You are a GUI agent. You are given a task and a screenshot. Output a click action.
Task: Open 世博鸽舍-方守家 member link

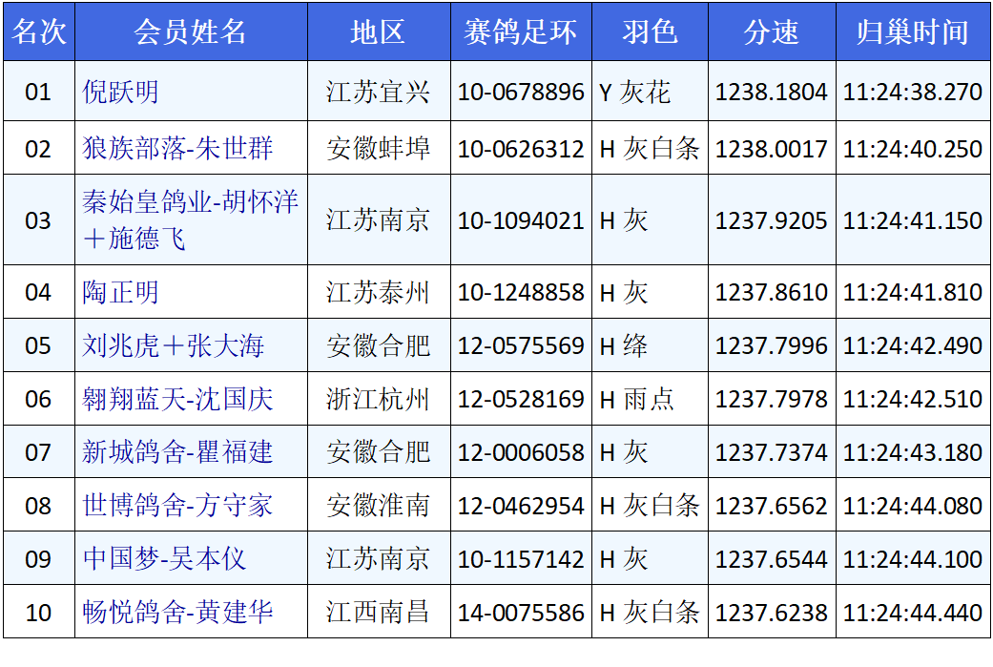point(177,505)
